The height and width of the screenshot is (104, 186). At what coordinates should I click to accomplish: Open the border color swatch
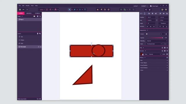click(142, 54)
